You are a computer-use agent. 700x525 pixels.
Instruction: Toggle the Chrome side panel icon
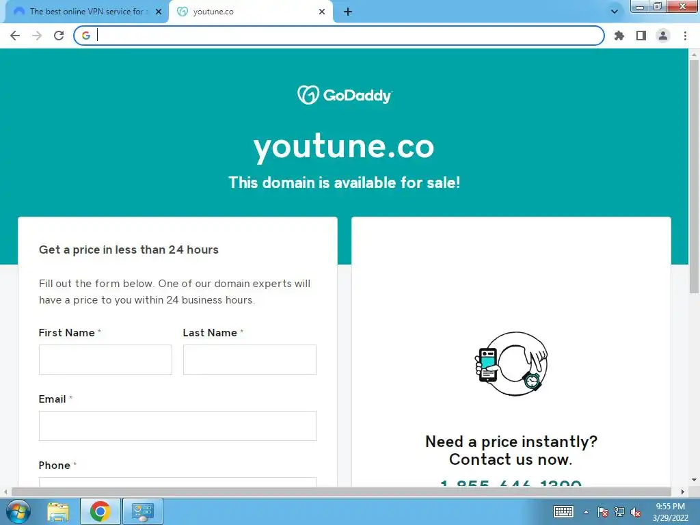pyautogui.click(x=641, y=36)
